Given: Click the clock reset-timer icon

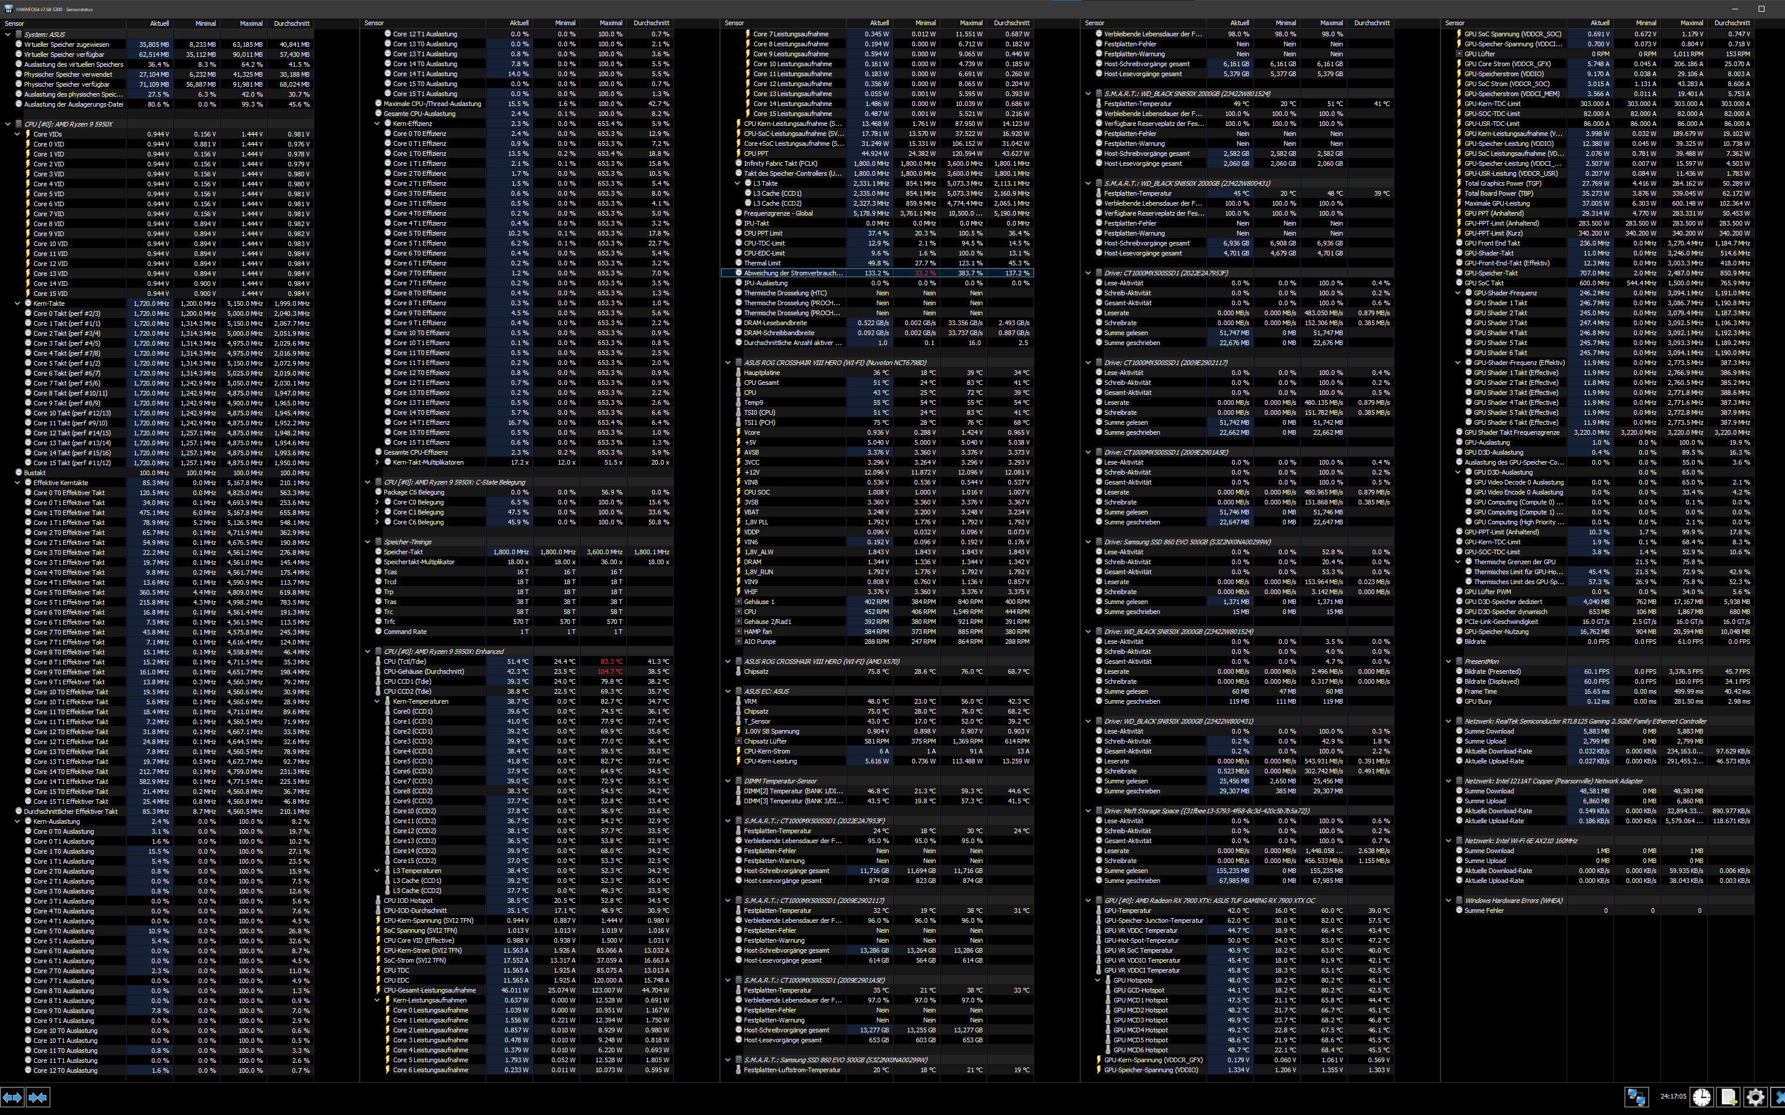Looking at the screenshot, I should [x=1701, y=1097].
